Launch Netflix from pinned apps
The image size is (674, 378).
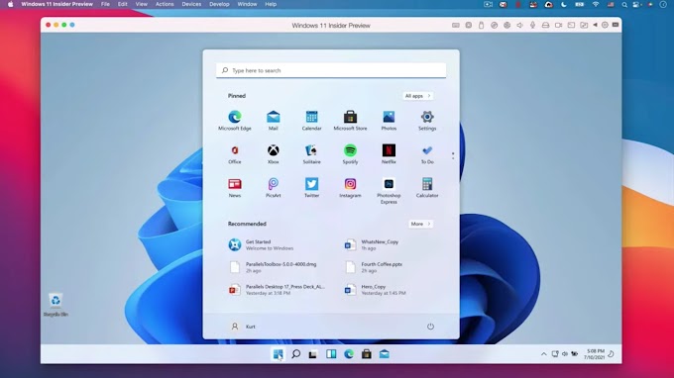(389, 154)
